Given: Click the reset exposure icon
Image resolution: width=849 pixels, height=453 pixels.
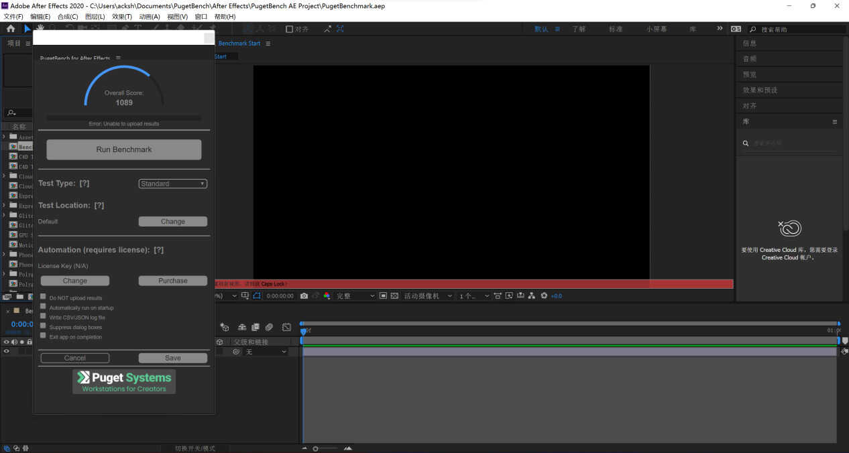Looking at the screenshot, I should click(x=544, y=296).
